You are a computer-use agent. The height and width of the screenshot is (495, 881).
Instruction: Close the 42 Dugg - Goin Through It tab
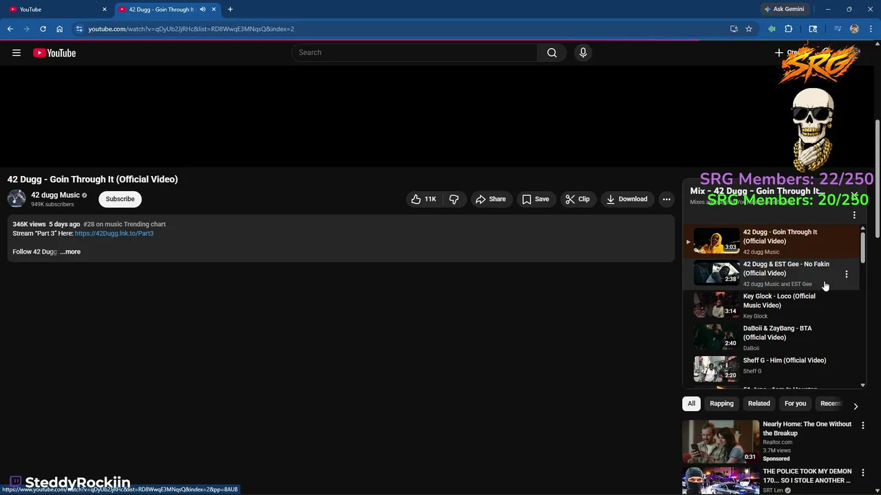tap(213, 10)
